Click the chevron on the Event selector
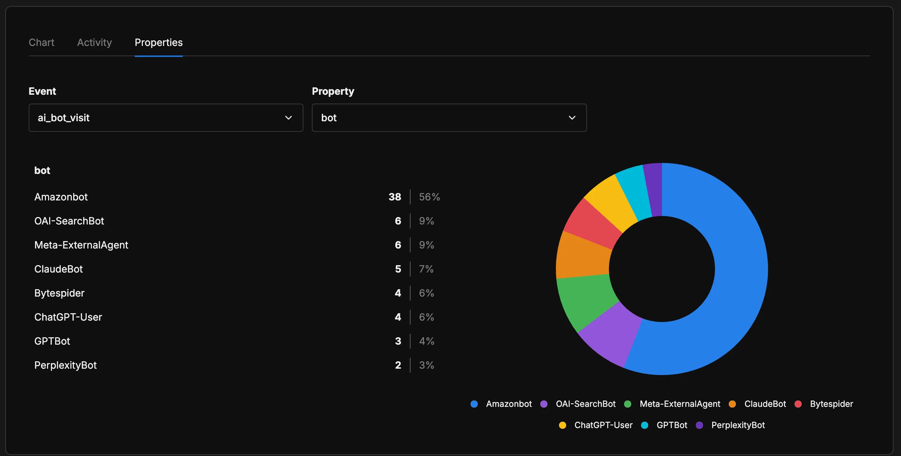Screen dimensions: 901x456 pyautogui.click(x=289, y=118)
